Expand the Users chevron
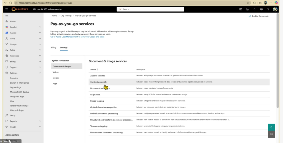Viewport: 283px width, 143px height. coord(40,38)
